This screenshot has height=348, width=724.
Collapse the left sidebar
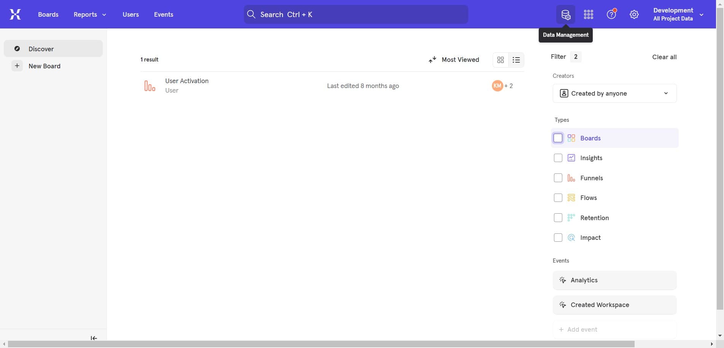94,338
